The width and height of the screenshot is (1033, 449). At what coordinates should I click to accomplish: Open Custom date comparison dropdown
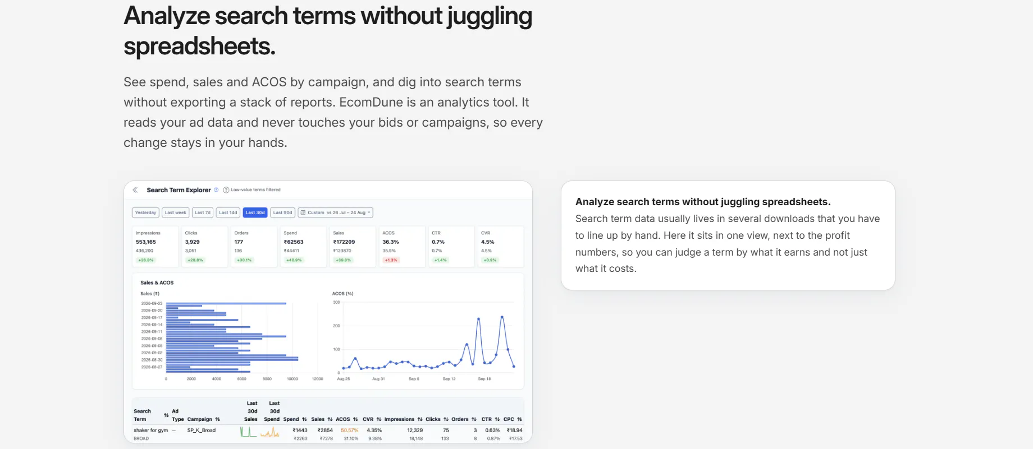(x=336, y=212)
